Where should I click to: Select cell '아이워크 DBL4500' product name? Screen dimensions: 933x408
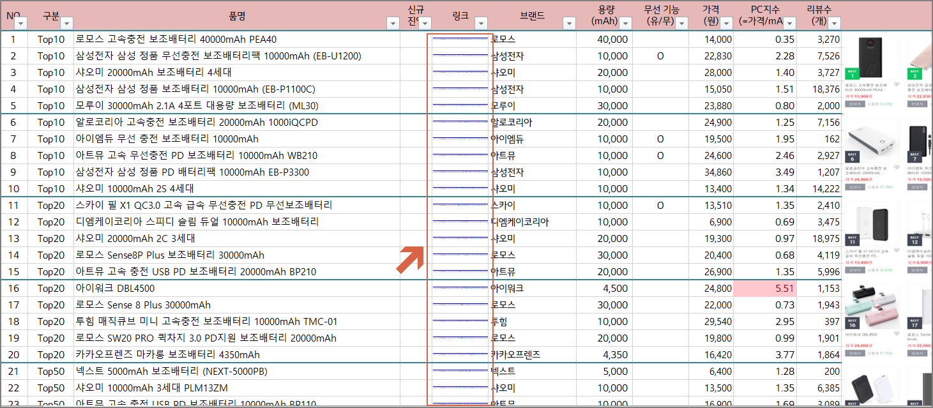pyautogui.click(x=237, y=288)
